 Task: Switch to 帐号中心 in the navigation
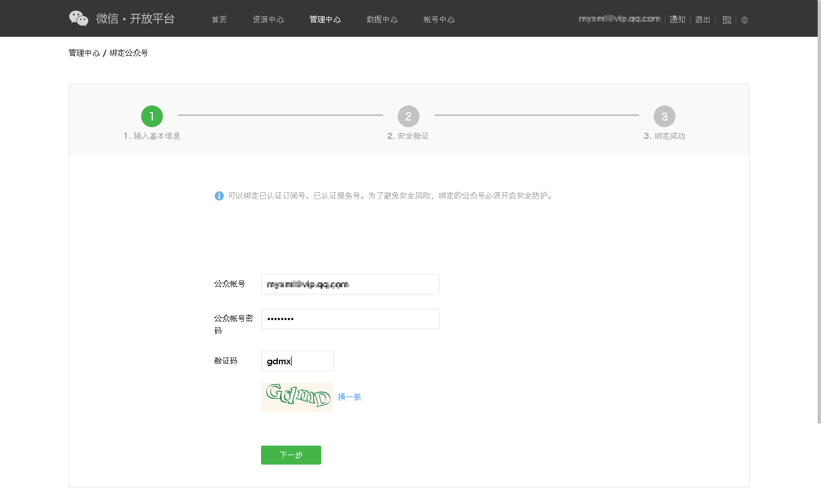pyautogui.click(x=439, y=20)
